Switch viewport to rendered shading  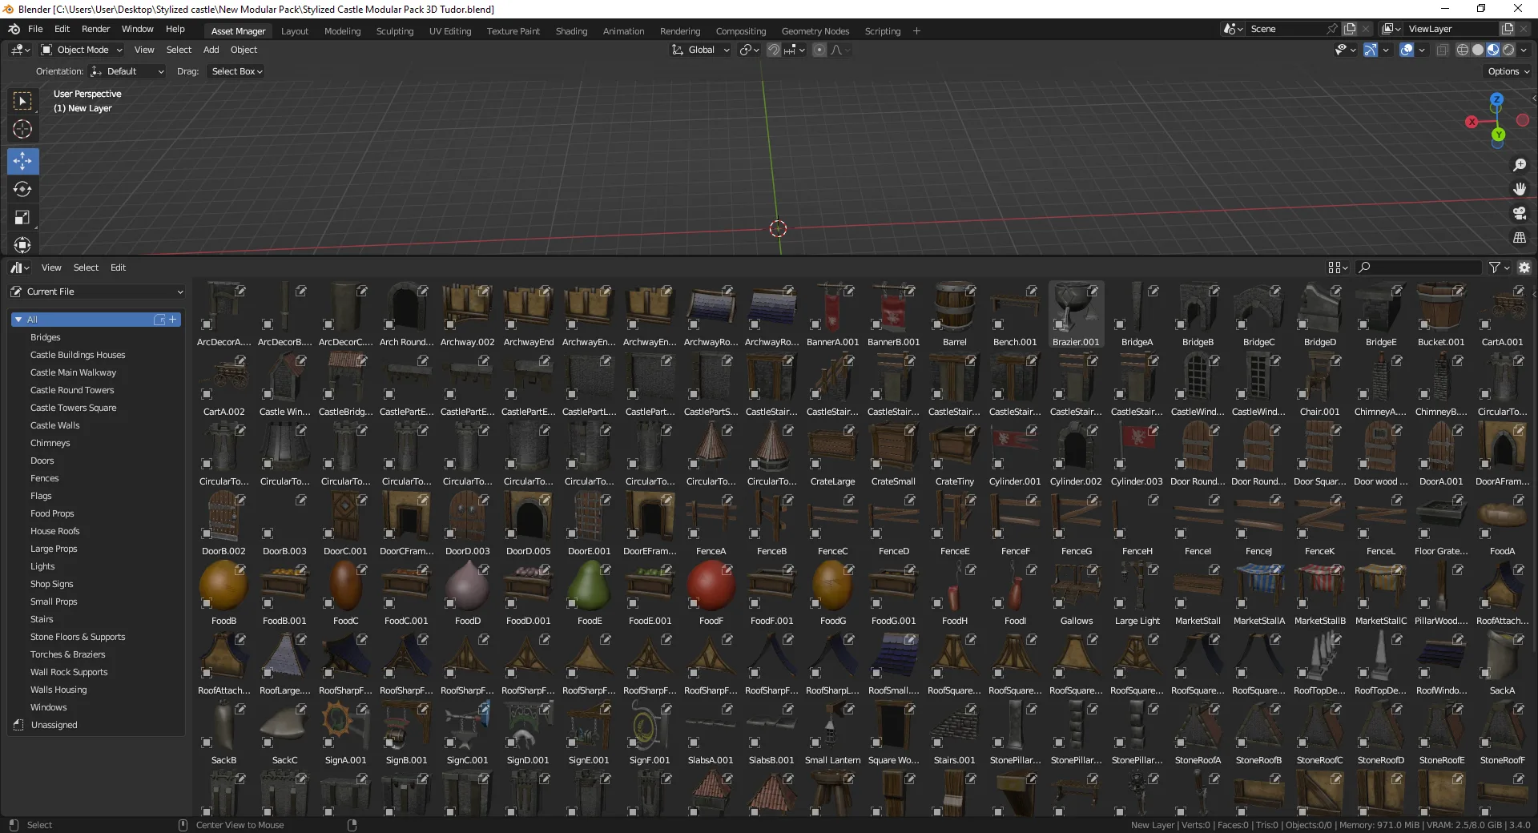point(1509,49)
